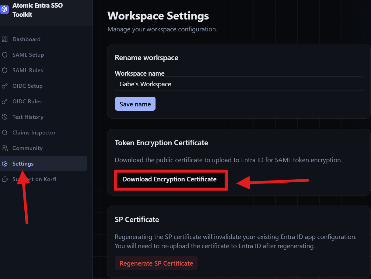Click the Claims Inspector magnifier icon
The width and height of the screenshot is (371, 279).
pos(5,133)
